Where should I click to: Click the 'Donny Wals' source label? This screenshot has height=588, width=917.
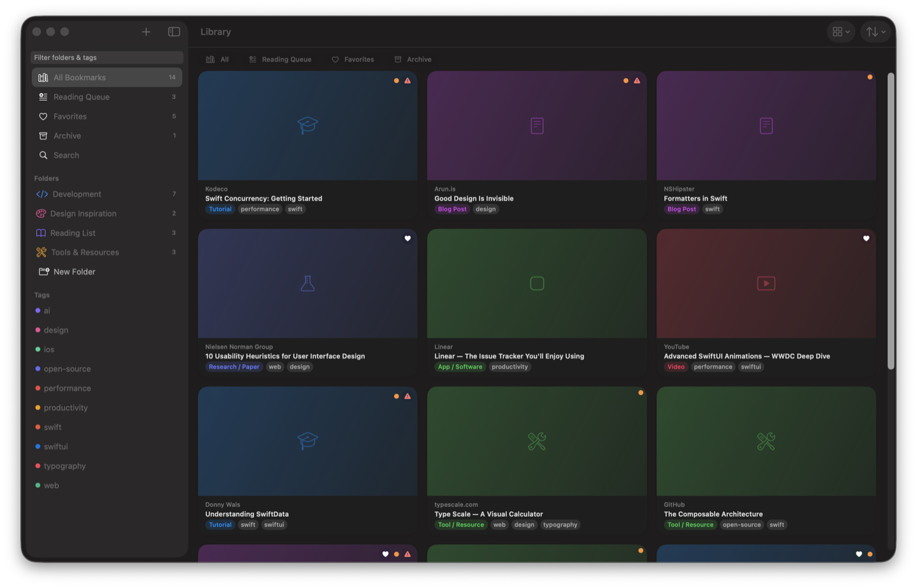click(223, 505)
